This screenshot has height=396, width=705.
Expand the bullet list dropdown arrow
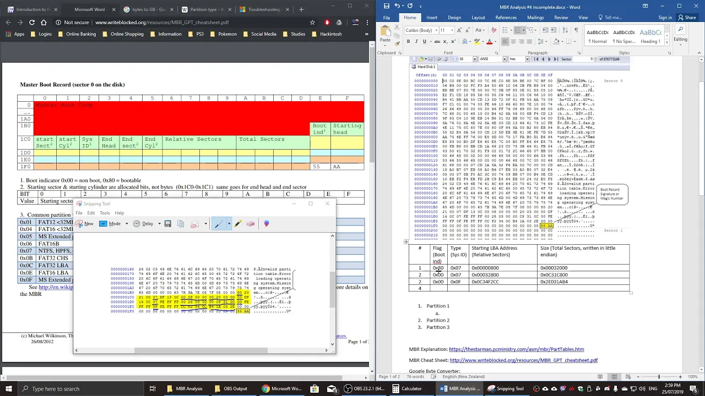pyautogui.click(x=511, y=30)
